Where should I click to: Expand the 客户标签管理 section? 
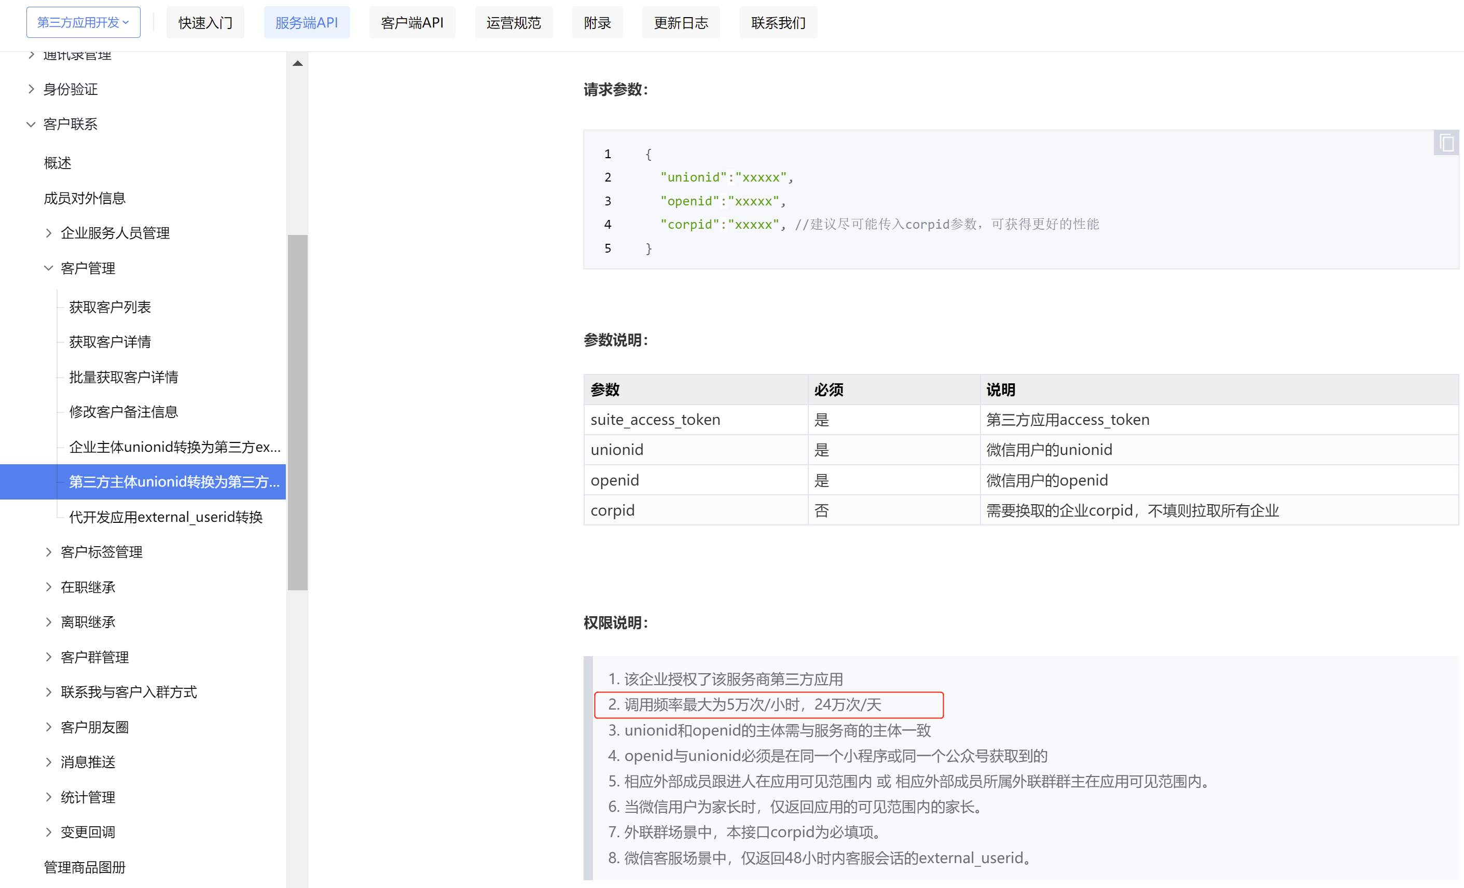[49, 552]
